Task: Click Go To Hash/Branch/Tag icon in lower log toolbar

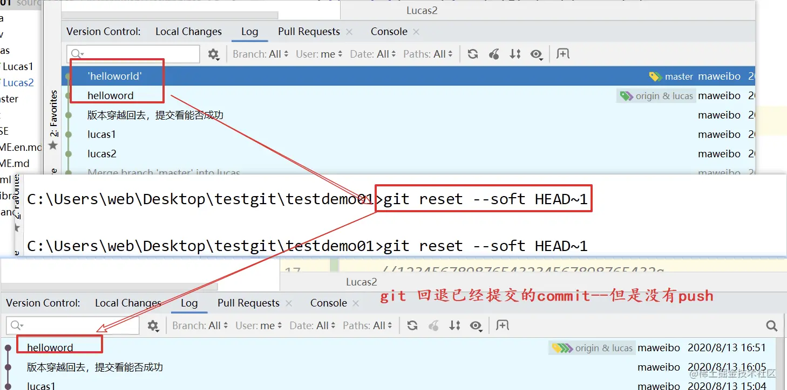Action: [503, 325]
